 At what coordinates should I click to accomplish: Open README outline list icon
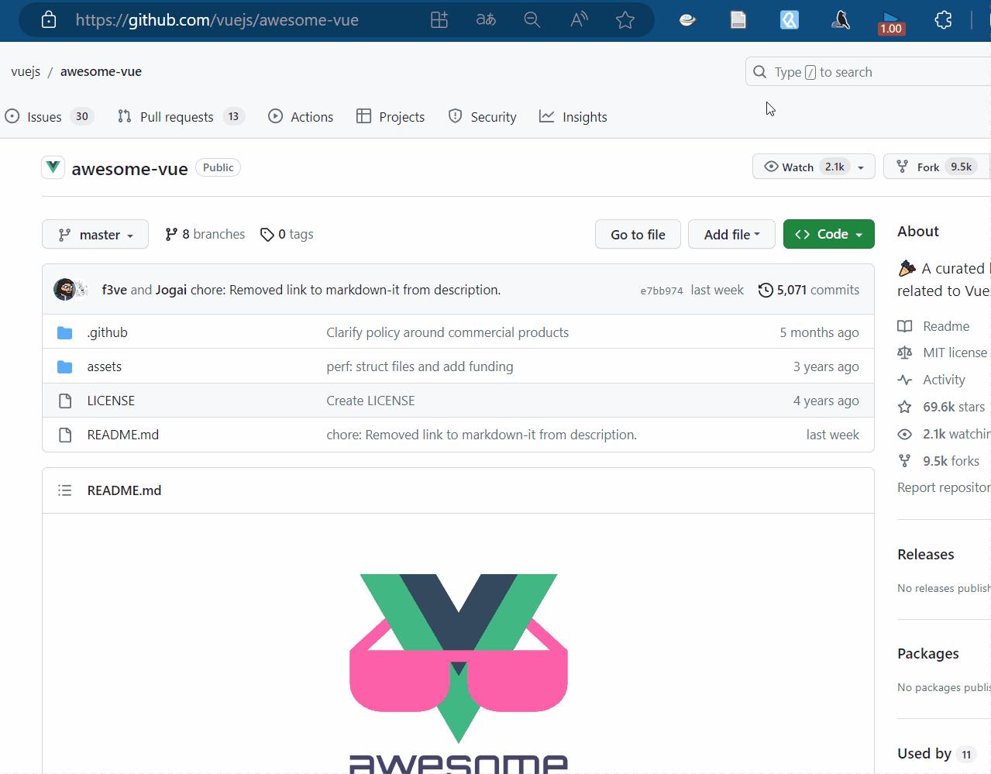(65, 490)
